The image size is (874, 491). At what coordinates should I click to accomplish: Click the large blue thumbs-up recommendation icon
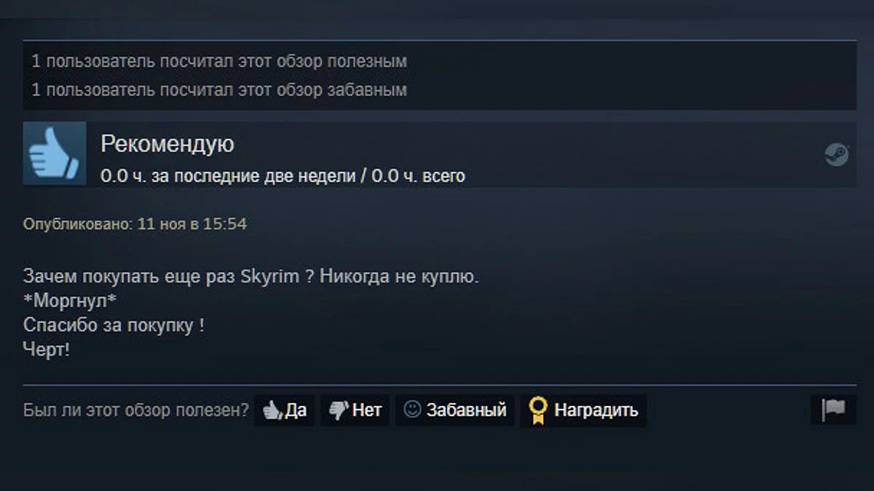pos(55,153)
